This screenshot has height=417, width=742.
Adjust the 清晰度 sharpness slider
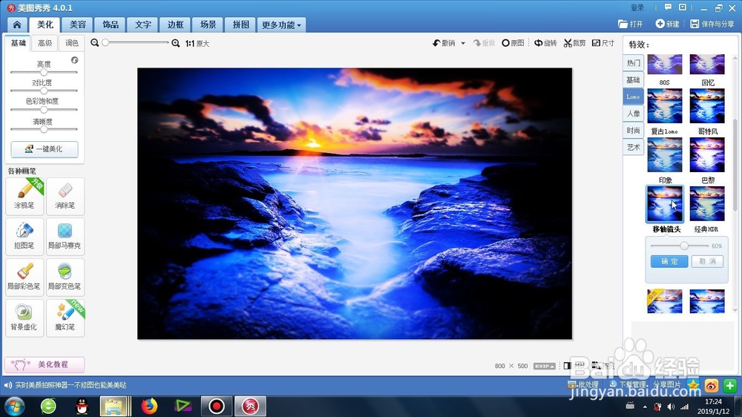coord(44,129)
